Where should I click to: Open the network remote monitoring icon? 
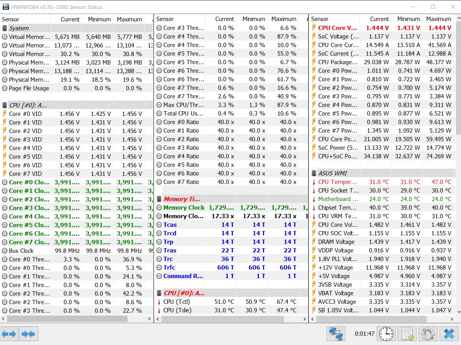click(336, 334)
